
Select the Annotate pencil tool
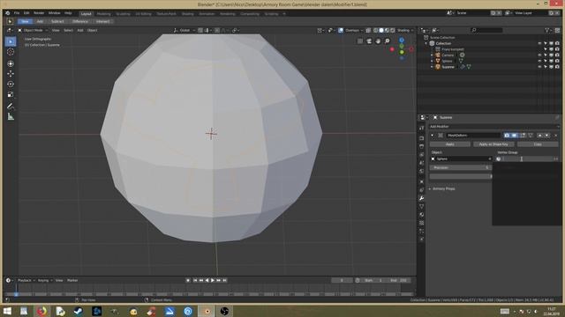11,106
